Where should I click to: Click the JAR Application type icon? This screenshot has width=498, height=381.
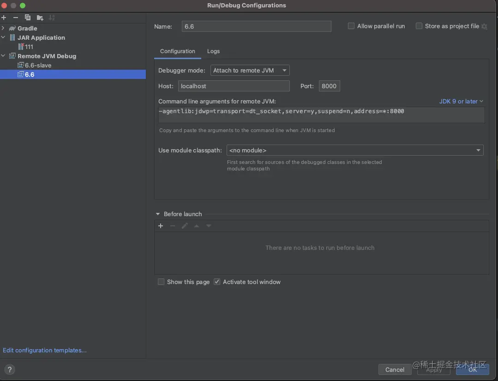12,37
